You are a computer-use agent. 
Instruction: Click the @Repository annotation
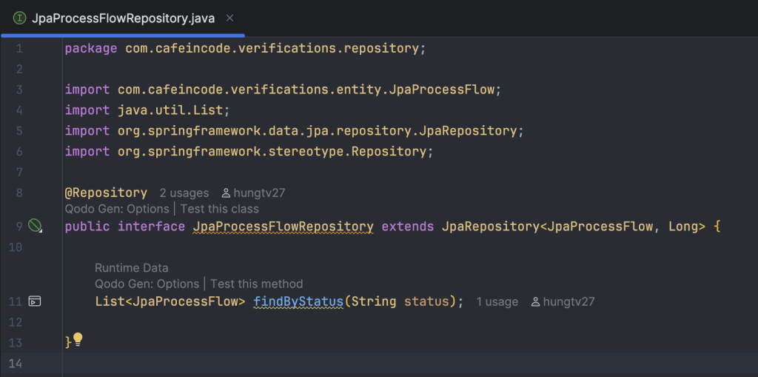(x=106, y=193)
